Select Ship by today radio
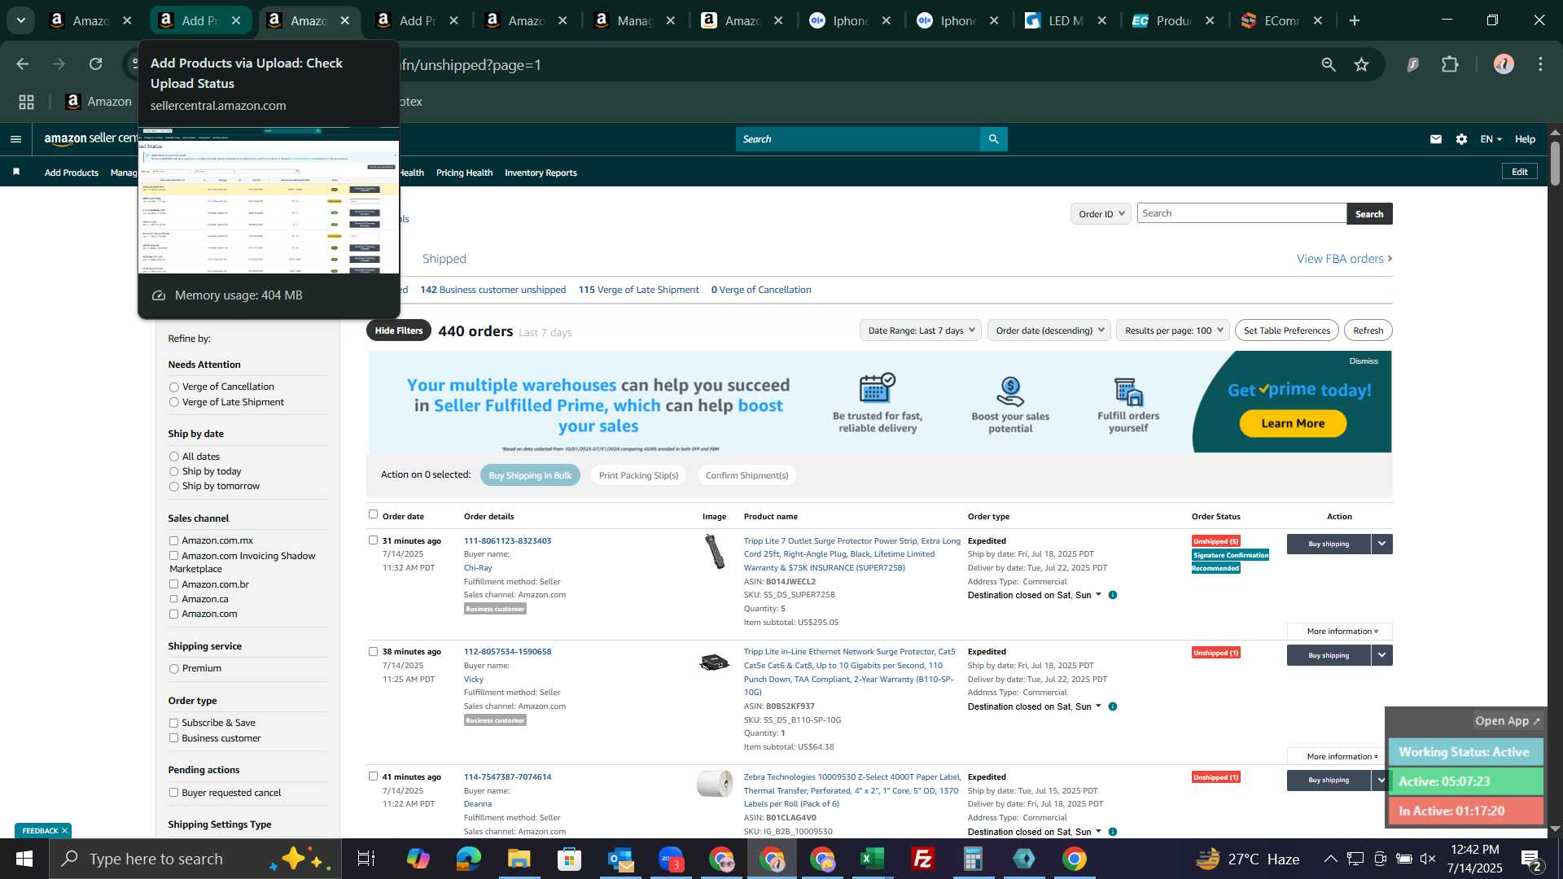Screen dimensions: 1563x879 173,472
